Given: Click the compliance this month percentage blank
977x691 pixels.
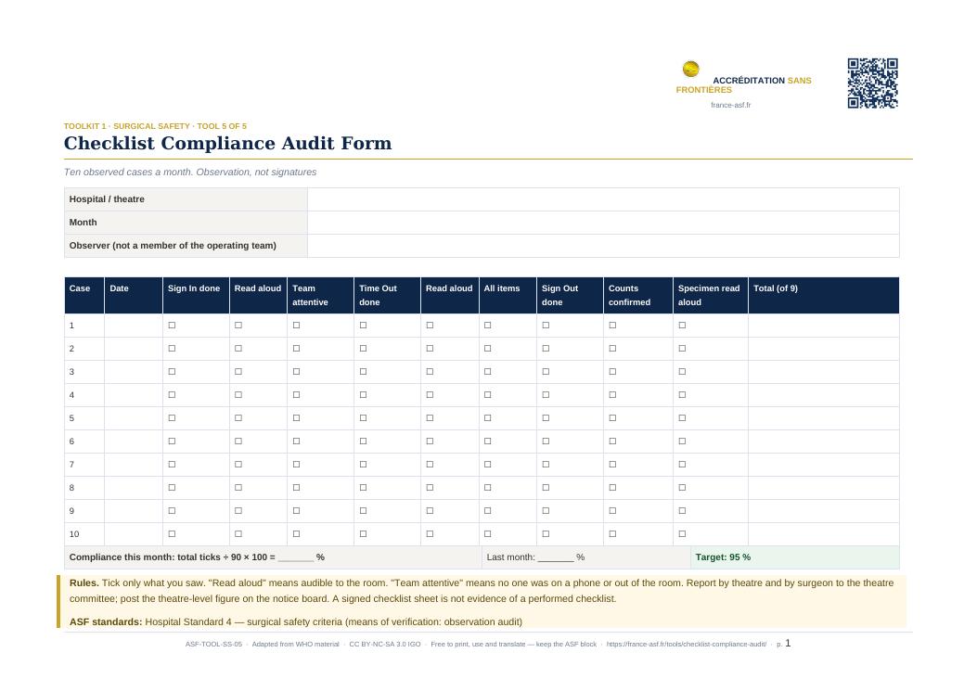Looking at the screenshot, I should [296, 557].
